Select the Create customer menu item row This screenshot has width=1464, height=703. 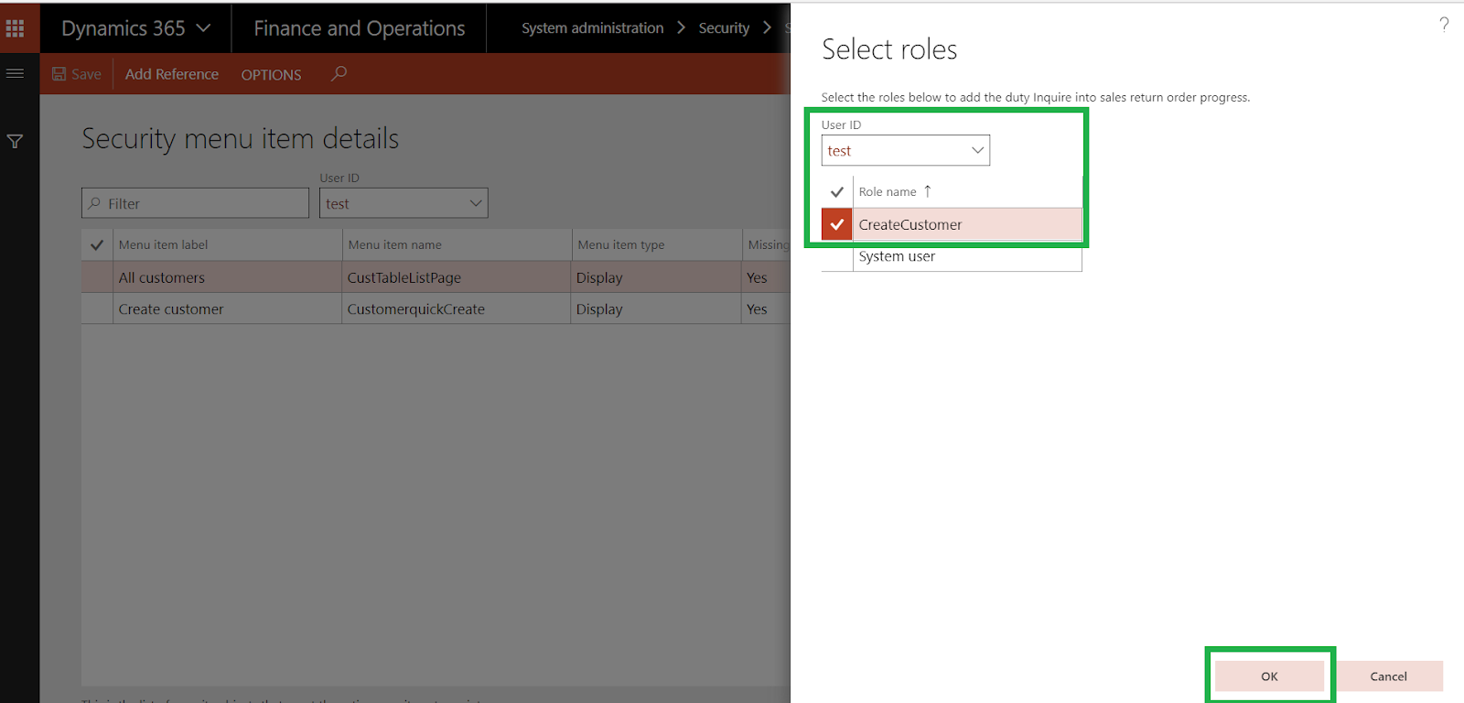[x=171, y=309]
